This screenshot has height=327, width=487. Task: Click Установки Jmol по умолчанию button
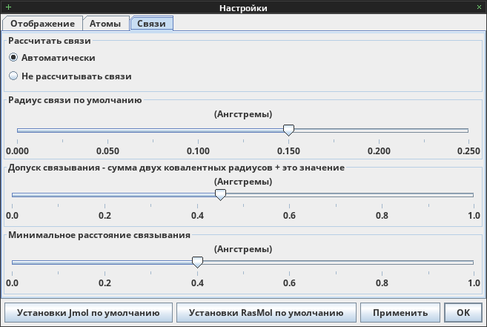coord(88,312)
